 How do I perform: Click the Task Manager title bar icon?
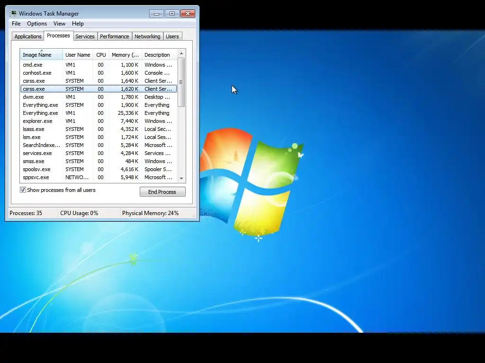(13, 14)
